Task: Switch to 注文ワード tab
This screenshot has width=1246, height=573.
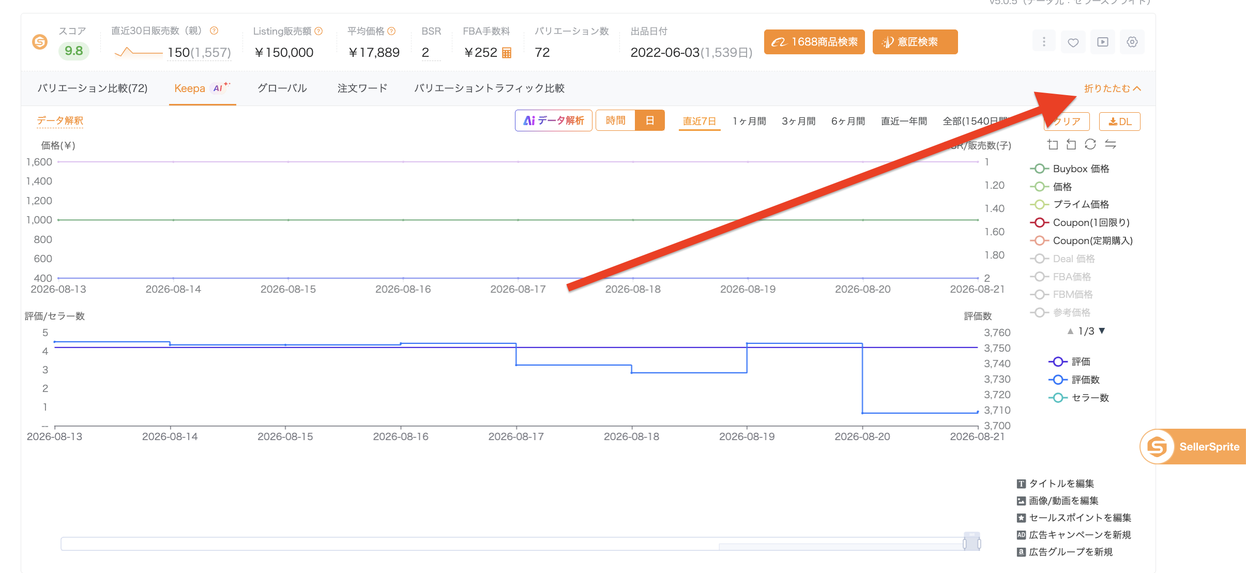Action: (x=362, y=88)
